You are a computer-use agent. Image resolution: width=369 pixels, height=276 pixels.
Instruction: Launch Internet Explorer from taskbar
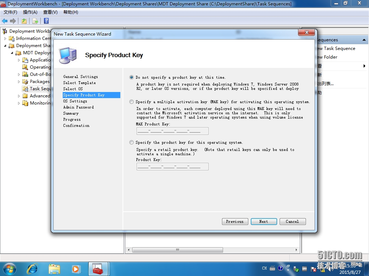(32, 269)
